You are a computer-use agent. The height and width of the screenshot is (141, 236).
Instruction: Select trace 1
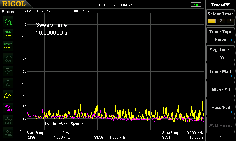pos(212,21)
